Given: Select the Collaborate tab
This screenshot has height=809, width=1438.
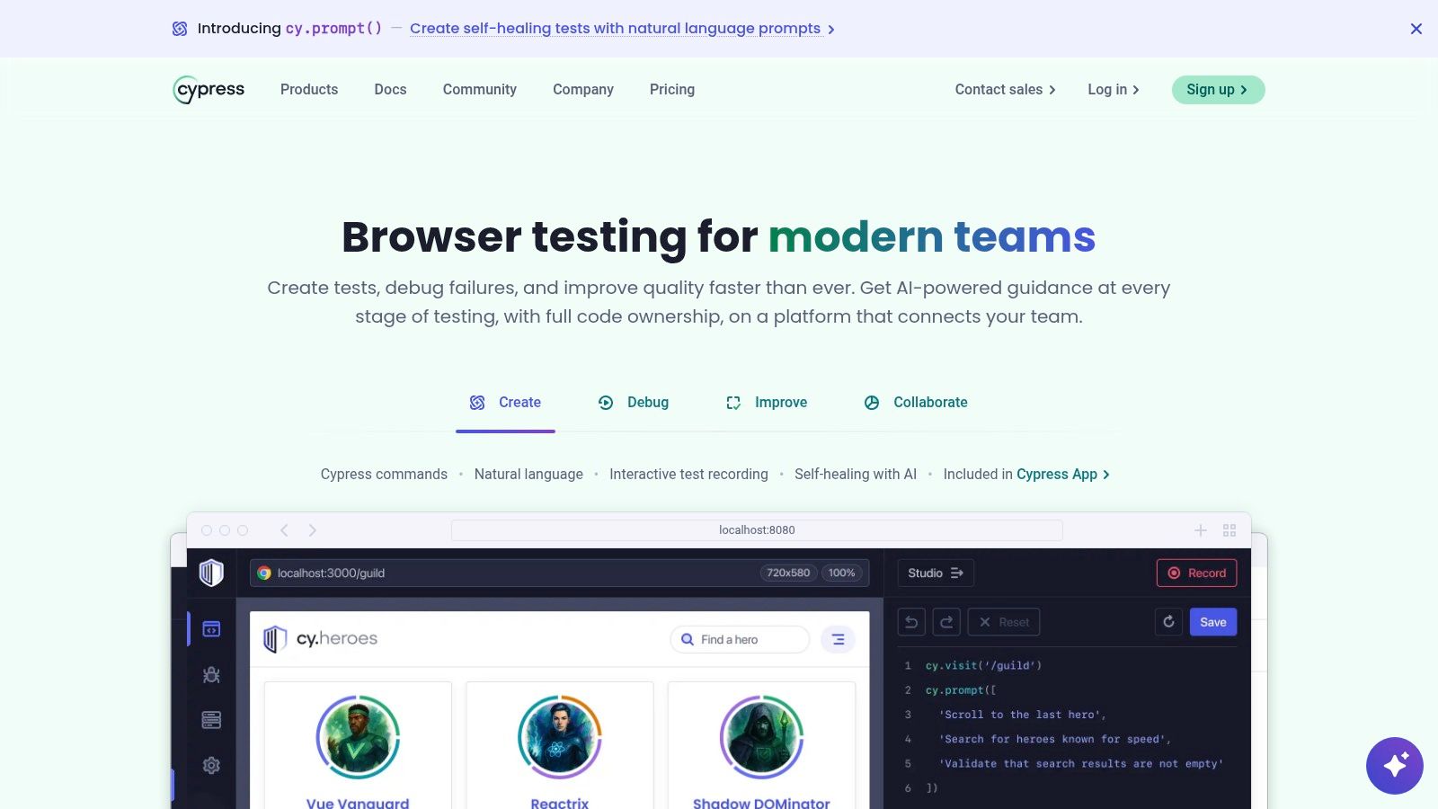Looking at the screenshot, I should tap(916, 403).
